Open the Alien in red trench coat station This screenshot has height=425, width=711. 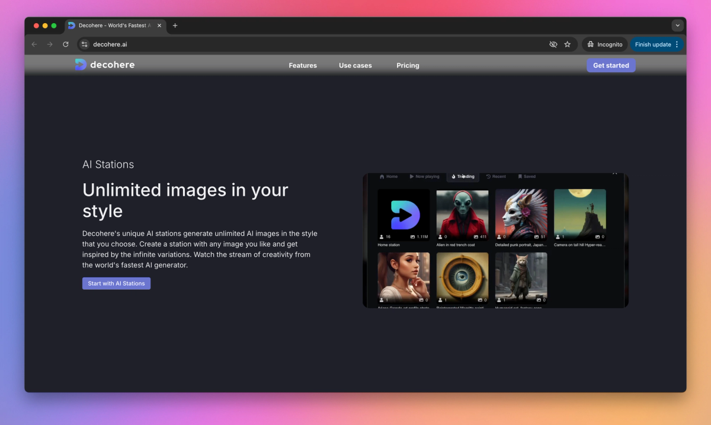[462, 215]
